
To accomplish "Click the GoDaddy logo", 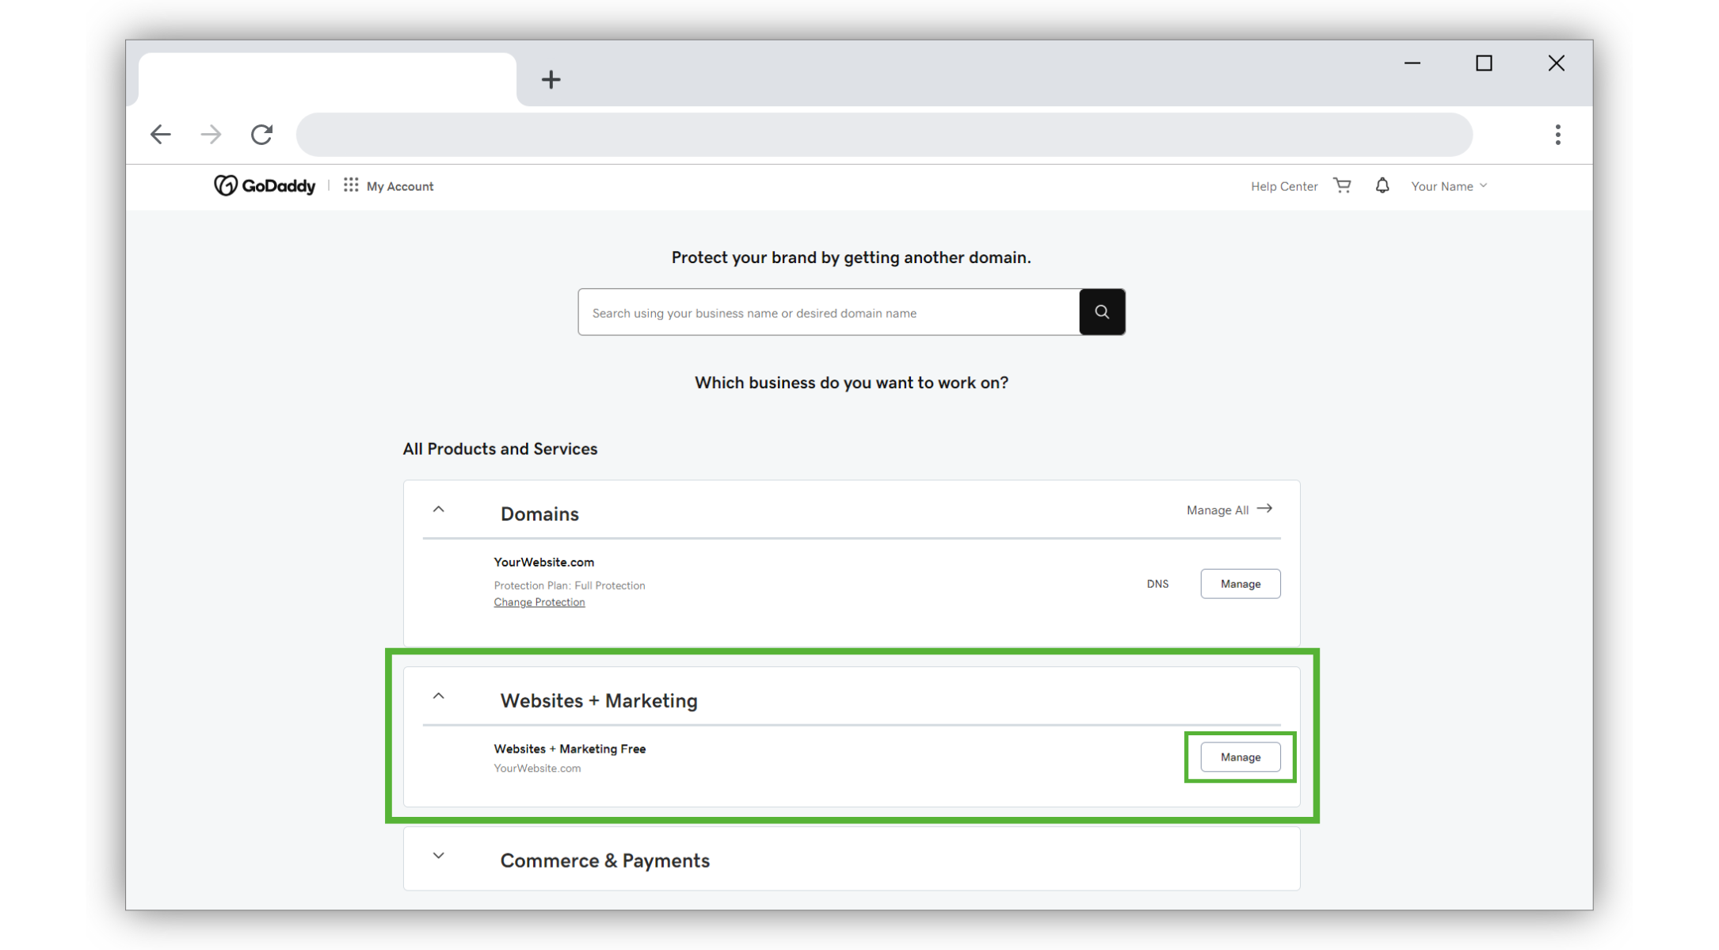I will (265, 185).
